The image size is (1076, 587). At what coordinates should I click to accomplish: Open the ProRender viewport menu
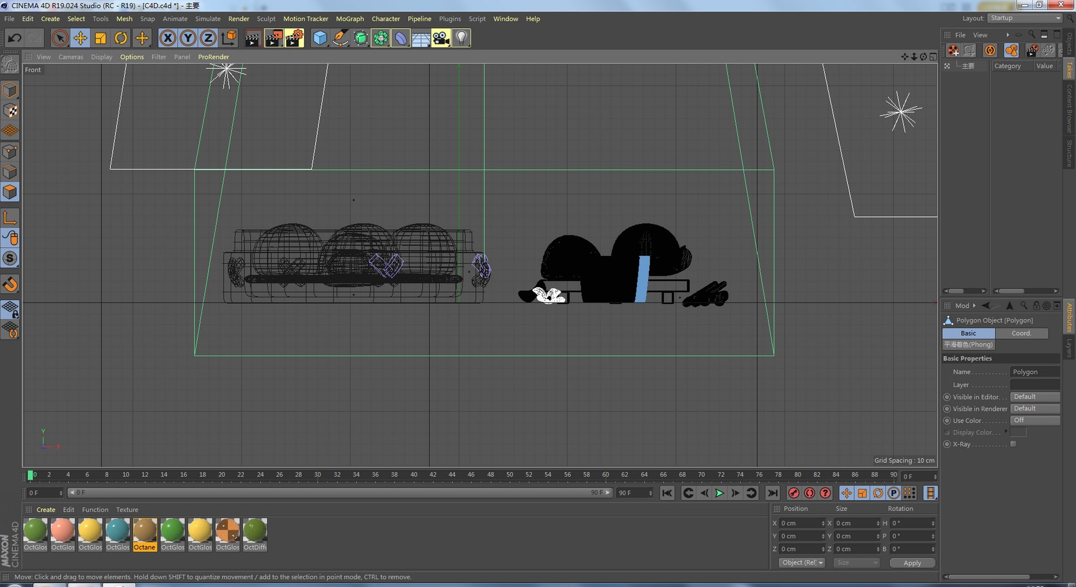(214, 57)
